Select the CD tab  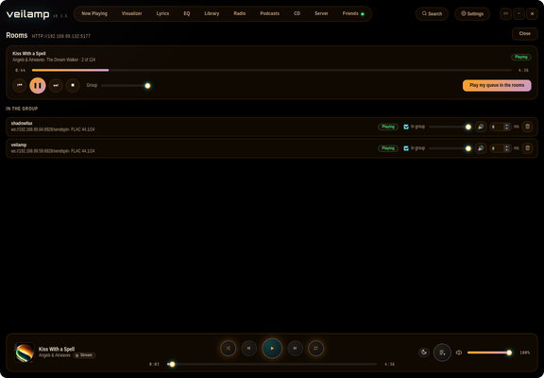297,13
